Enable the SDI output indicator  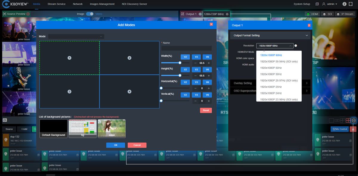pos(327,14)
